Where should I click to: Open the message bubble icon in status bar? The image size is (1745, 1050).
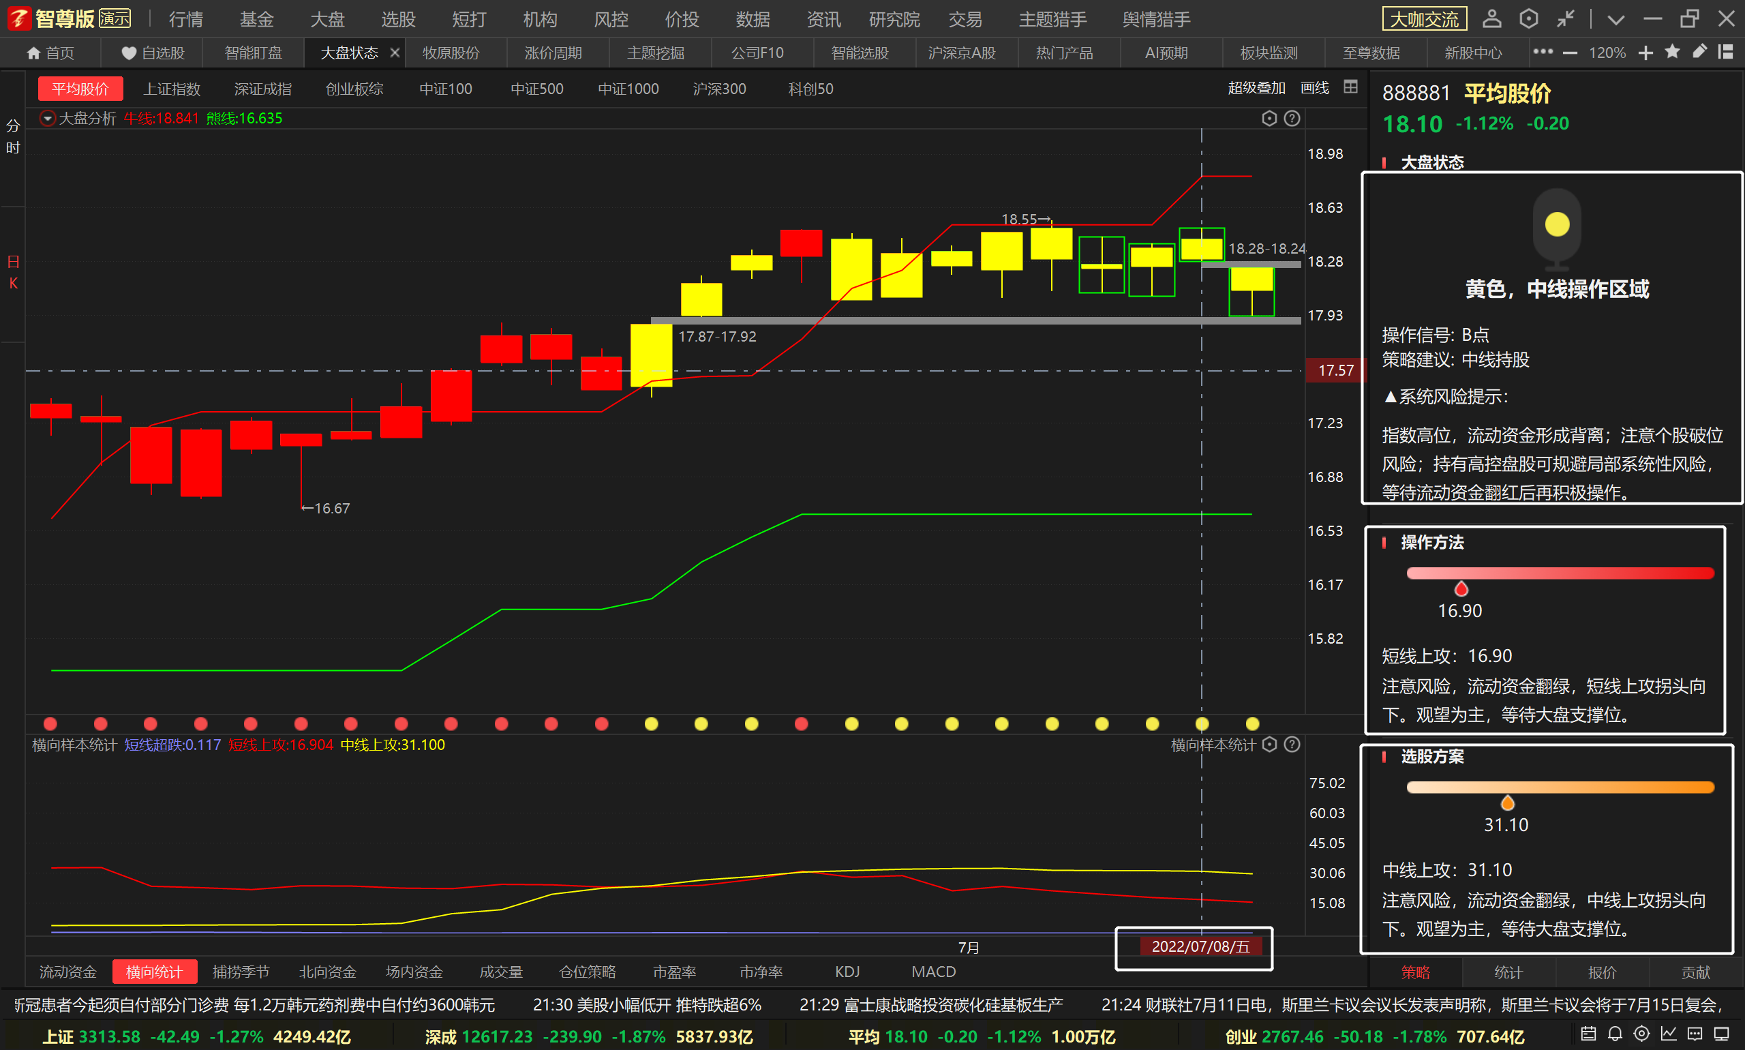[1695, 1034]
